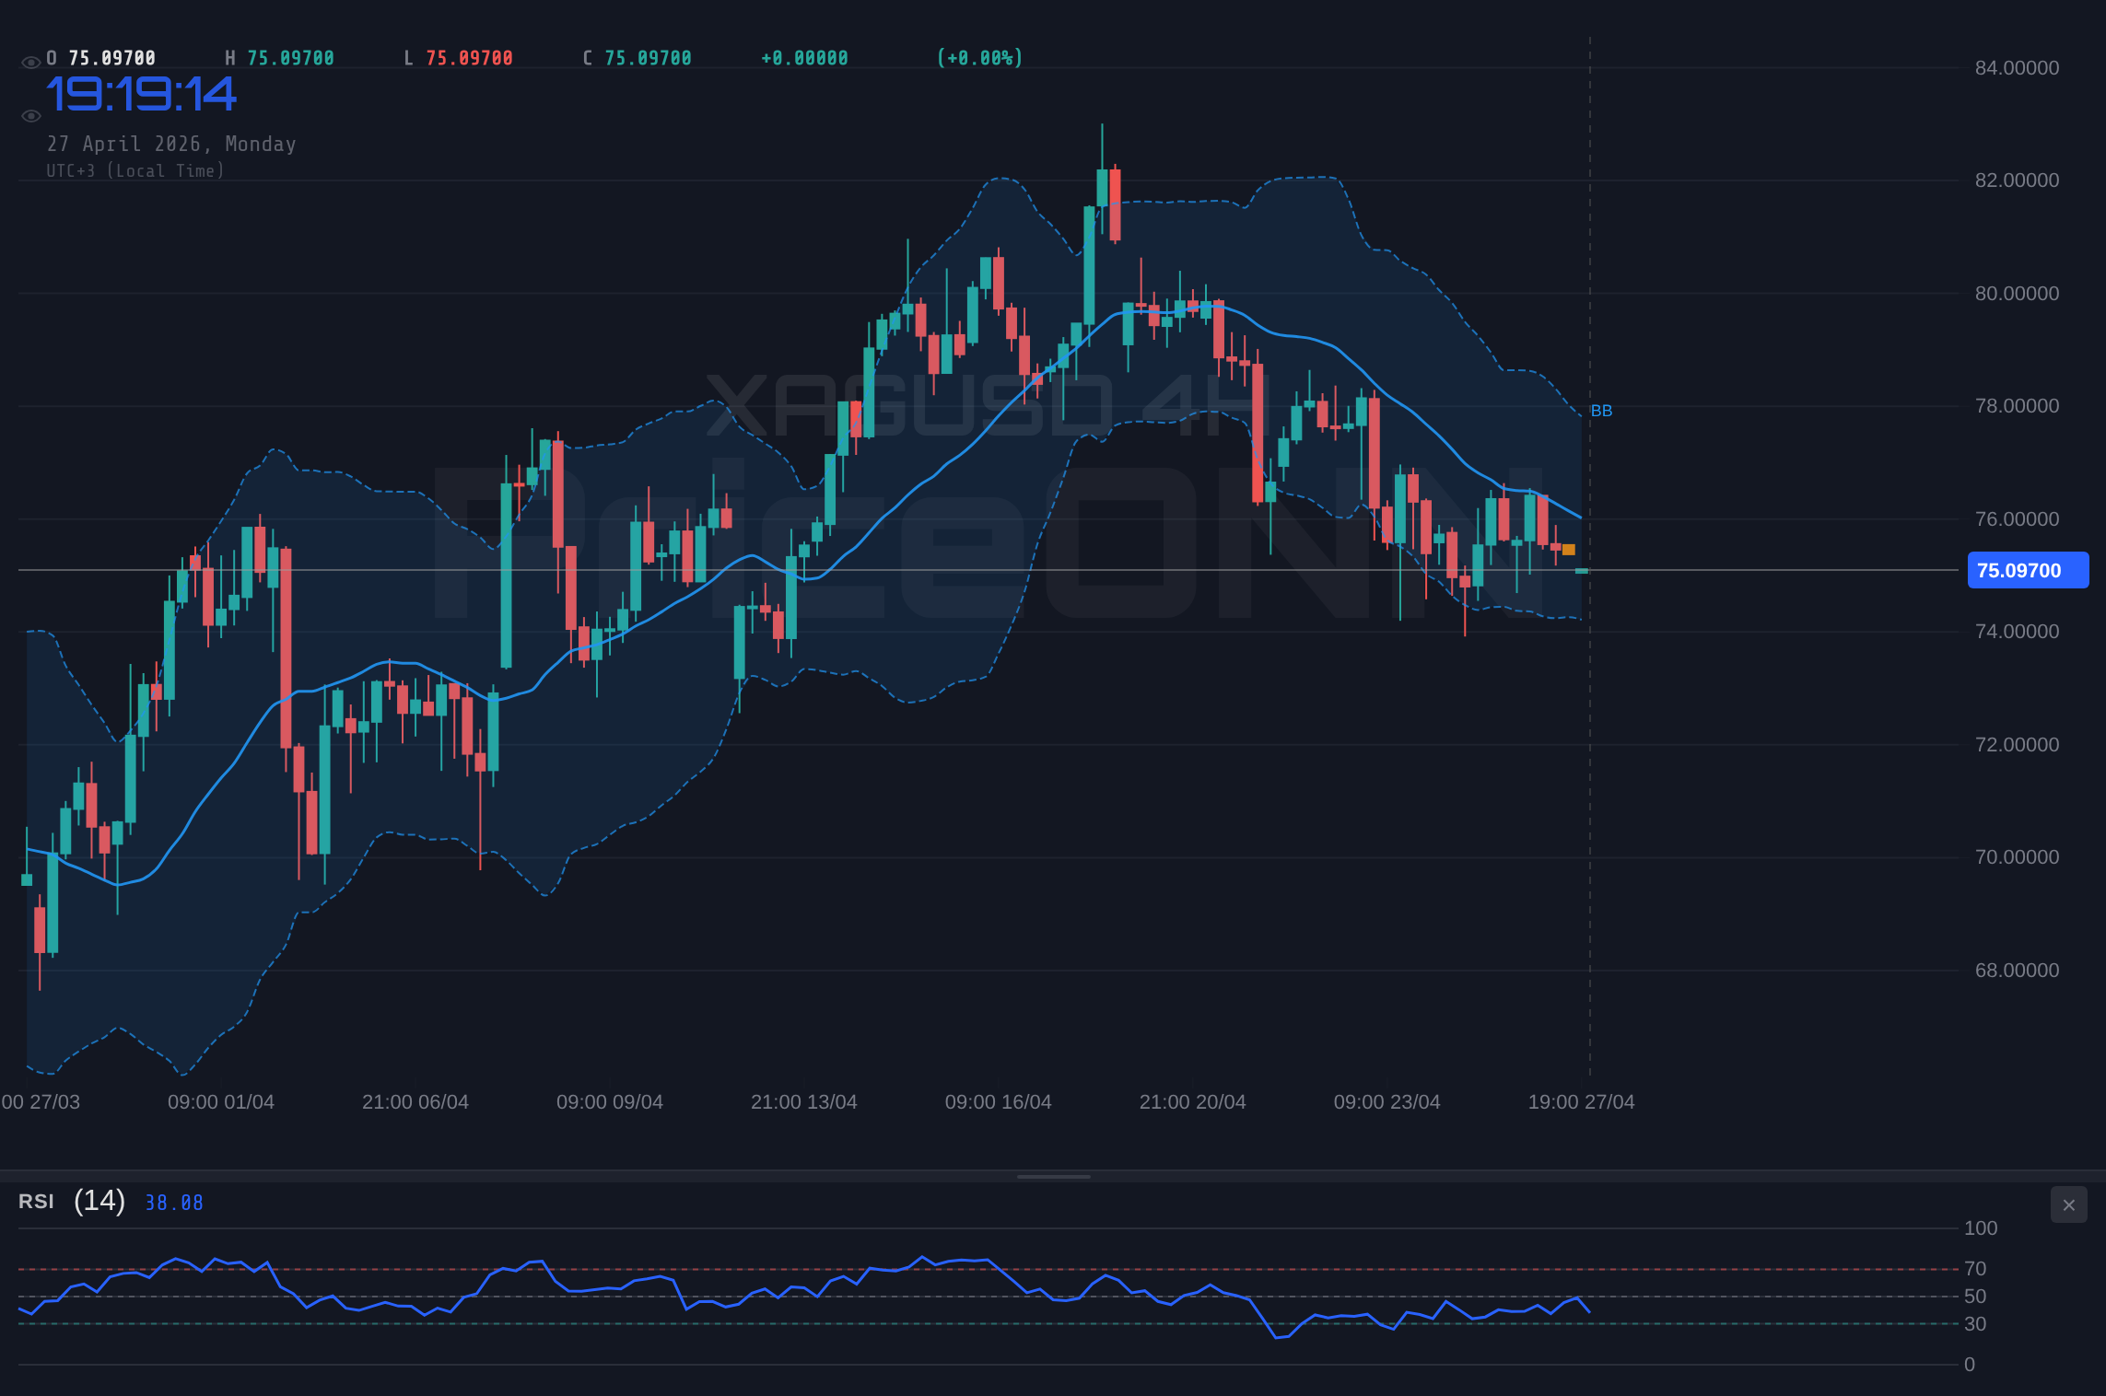This screenshot has height=1396, width=2106.
Task: Click the RSI 70 level label
Action: pyautogui.click(x=1975, y=1269)
